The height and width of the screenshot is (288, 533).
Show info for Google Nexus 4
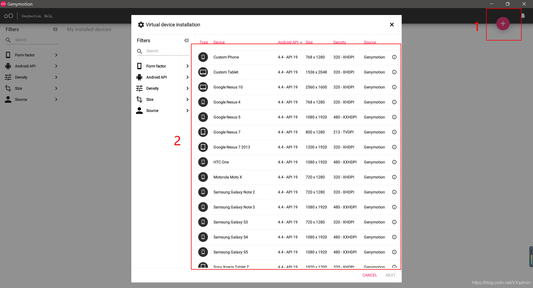click(394, 102)
